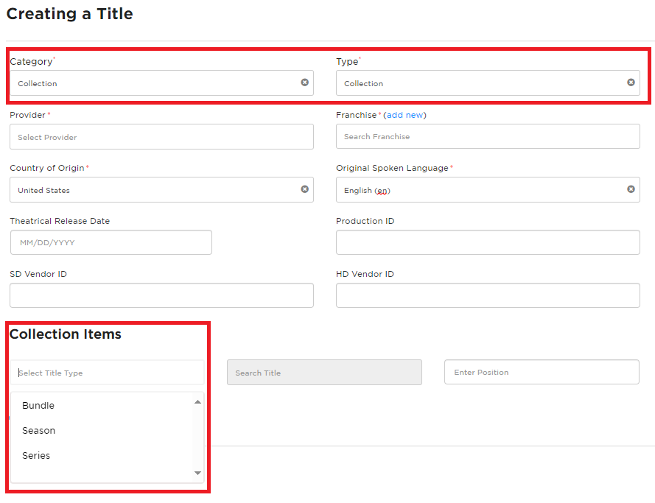Click the HD Vendor ID input
The image size is (655, 503).
488,295
